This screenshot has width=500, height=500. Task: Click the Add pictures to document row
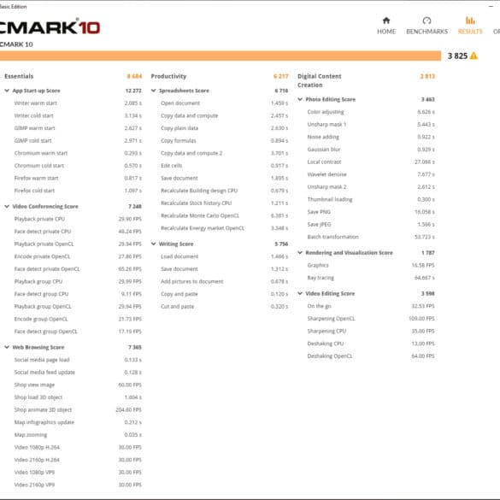pos(225,281)
